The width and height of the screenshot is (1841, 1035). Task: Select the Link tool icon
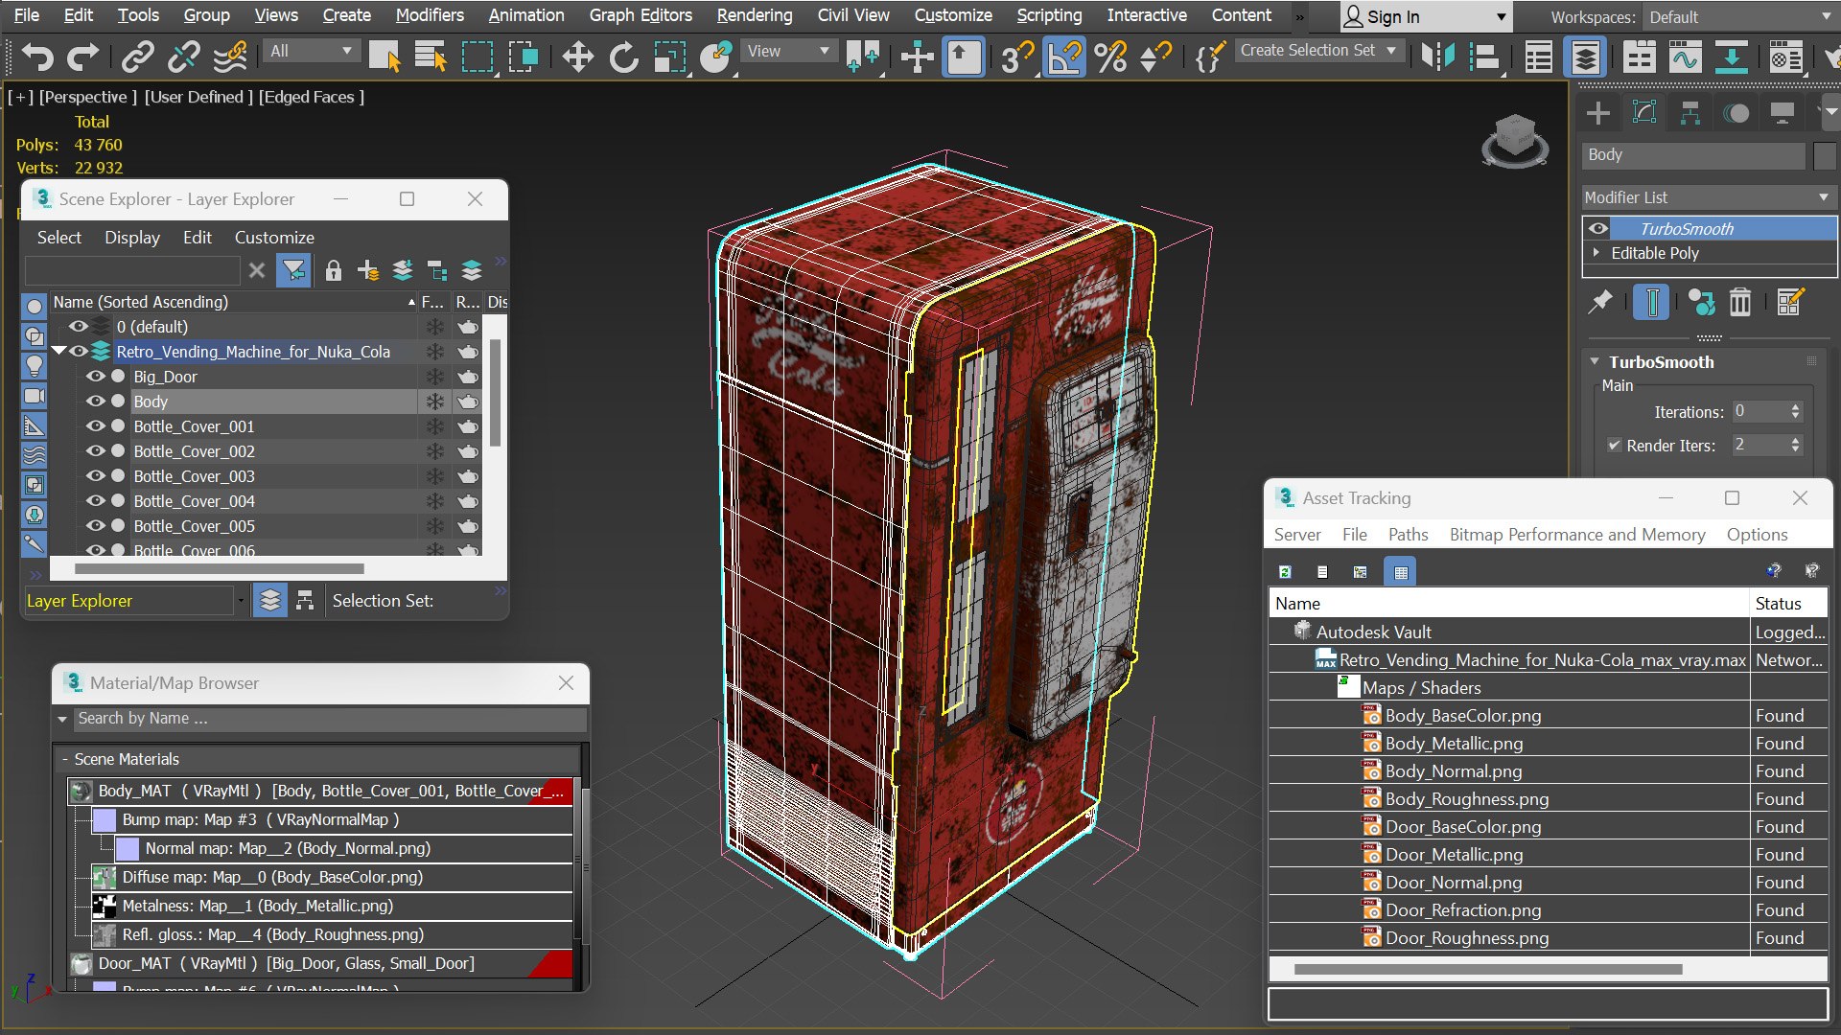click(x=138, y=57)
